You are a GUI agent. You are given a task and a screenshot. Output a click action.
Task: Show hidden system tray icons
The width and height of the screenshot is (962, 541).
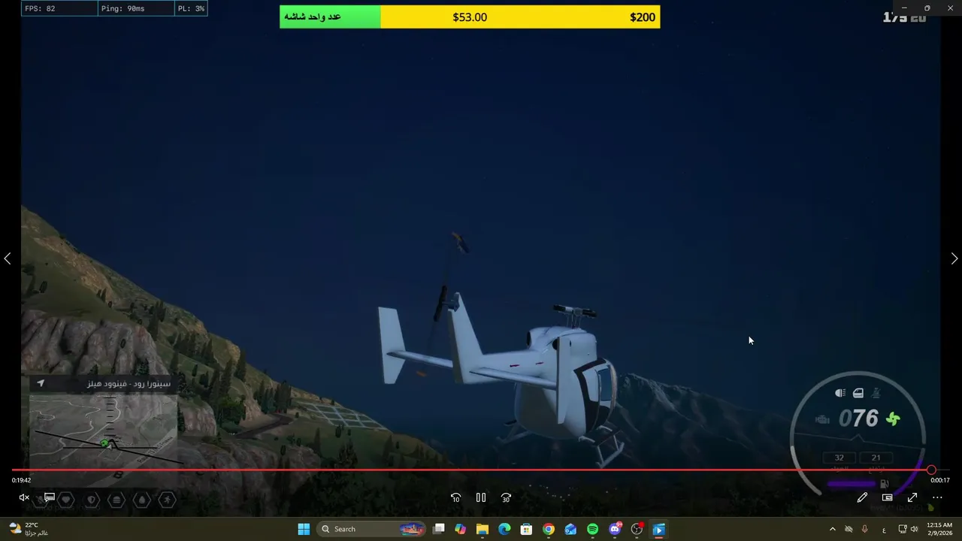coord(832,529)
